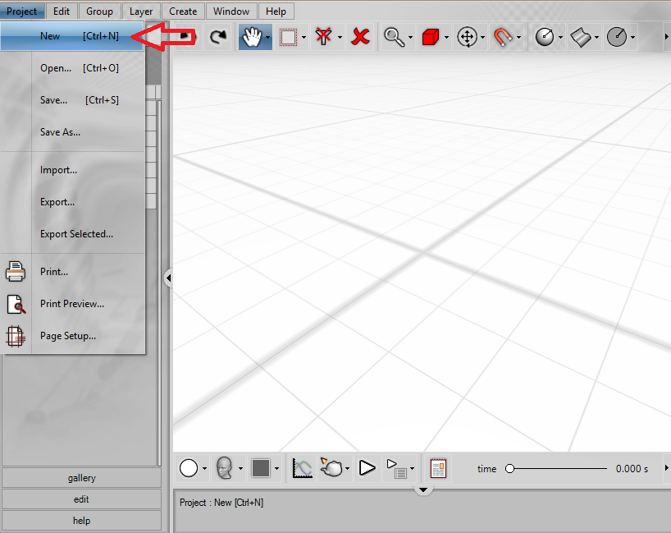Open the Help menu
671x533 pixels.
tap(276, 11)
